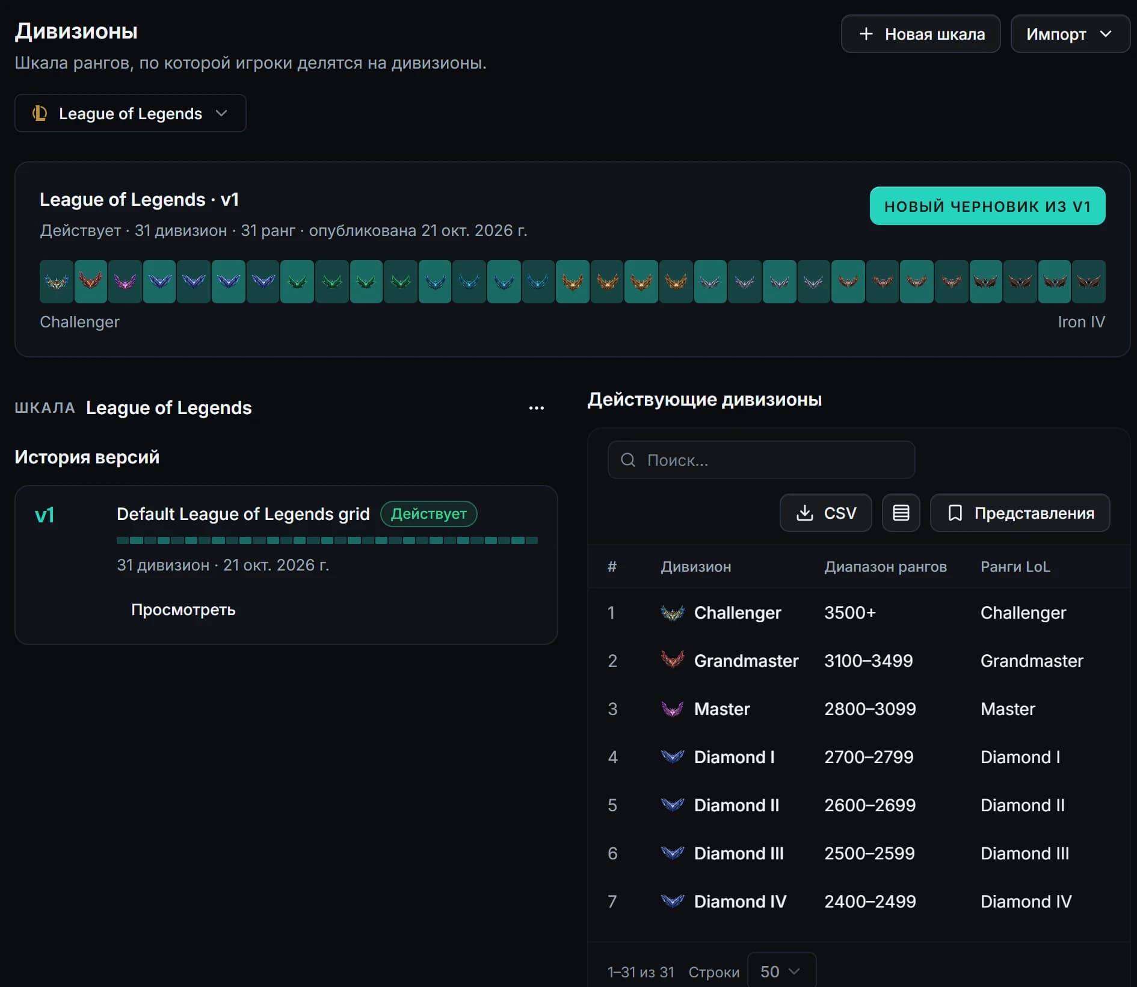The height and width of the screenshot is (987, 1137).
Task: Change rows per page from 50
Action: pyautogui.click(x=781, y=971)
